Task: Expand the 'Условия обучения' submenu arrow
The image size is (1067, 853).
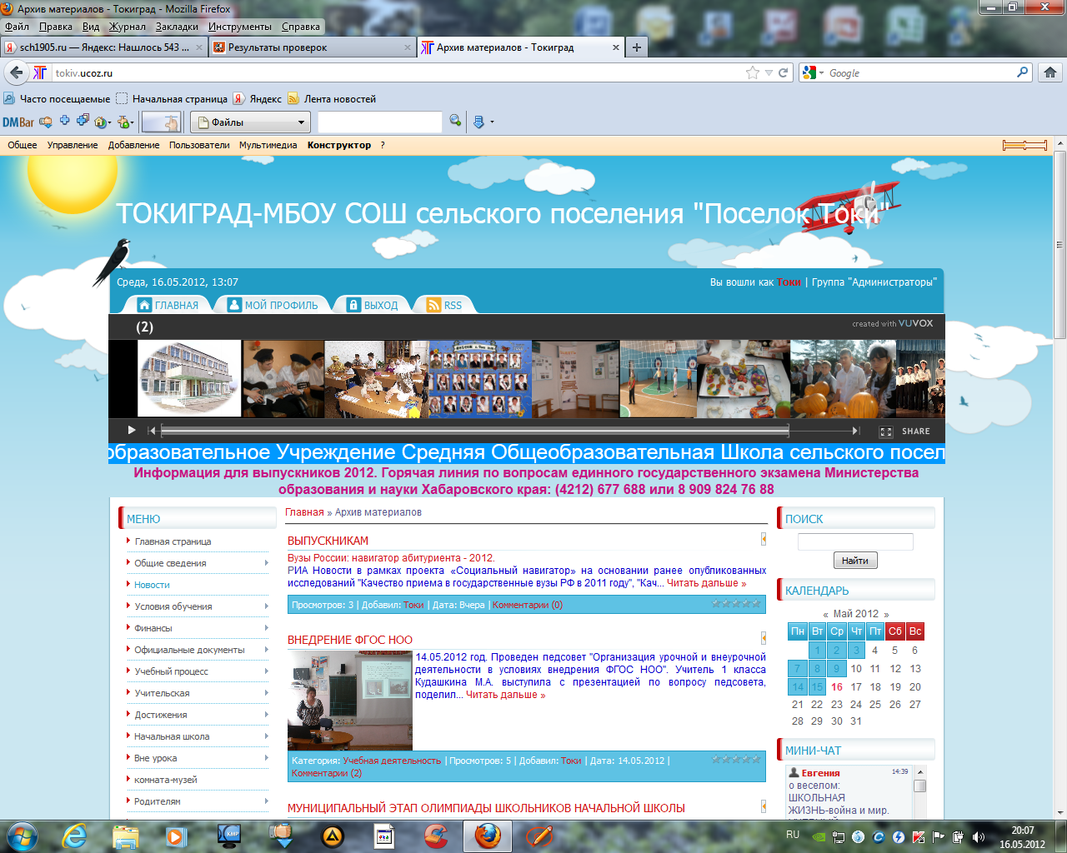Action: (x=266, y=606)
